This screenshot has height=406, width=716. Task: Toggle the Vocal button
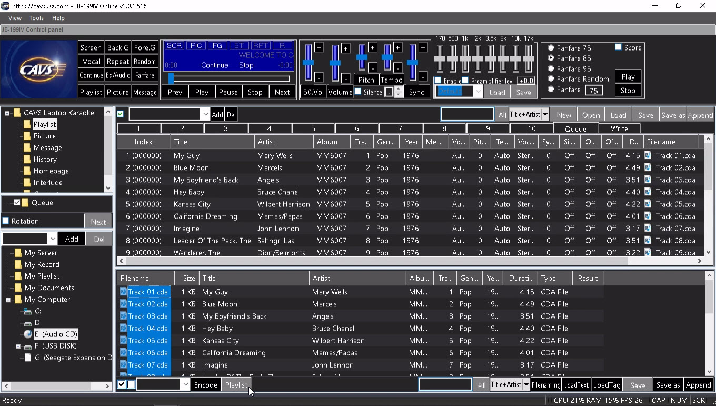click(91, 62)
